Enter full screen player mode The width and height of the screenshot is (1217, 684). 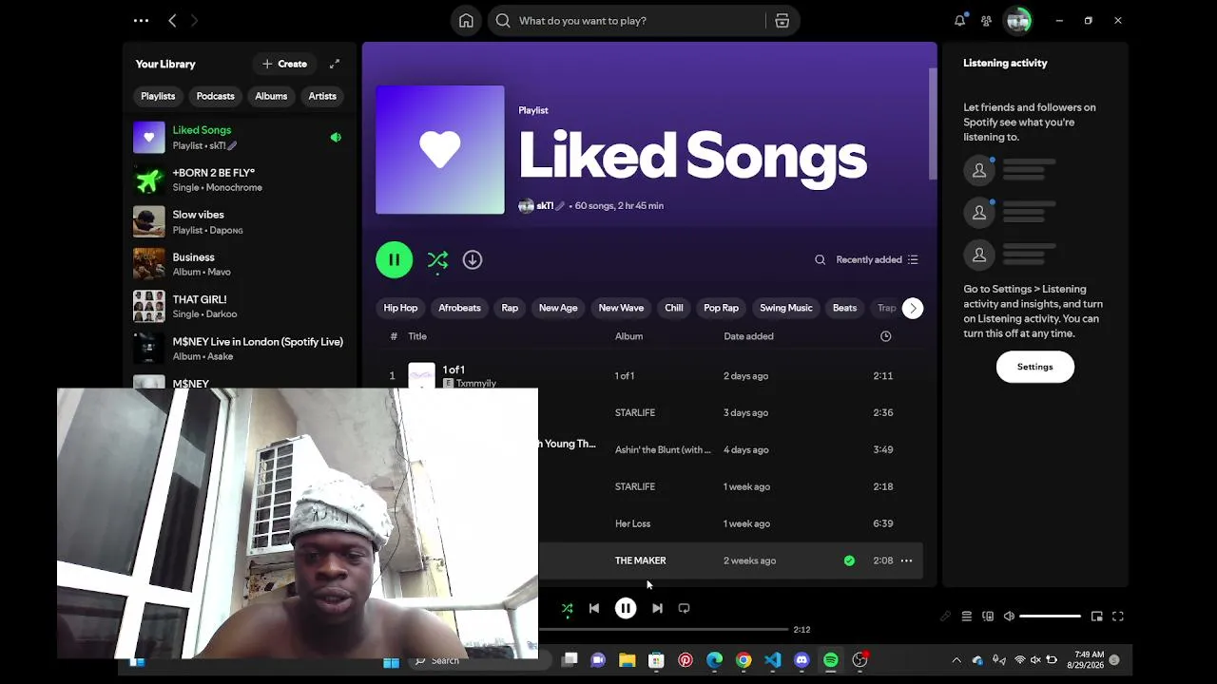point(1118,617)
